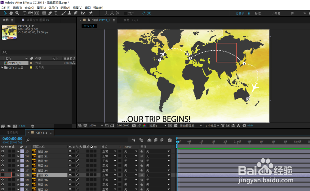Screen dimensions: 310x191
Task: Select the Hand tool in the toolbar
Action: [x=11, y=13]
